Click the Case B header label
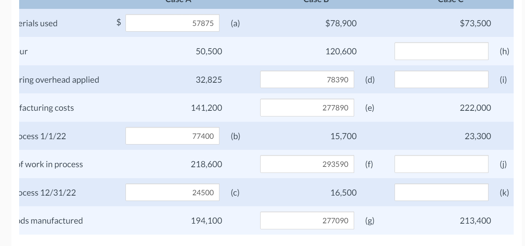The image size is (525, 246). click(x=316, y=1)
